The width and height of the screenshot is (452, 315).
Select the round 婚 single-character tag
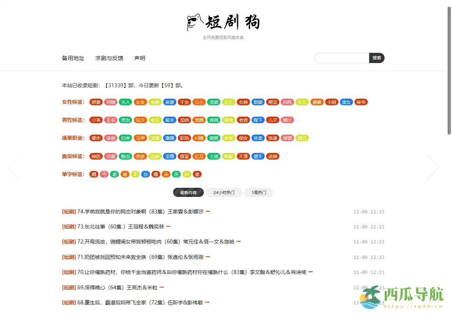tap(156, 174)
